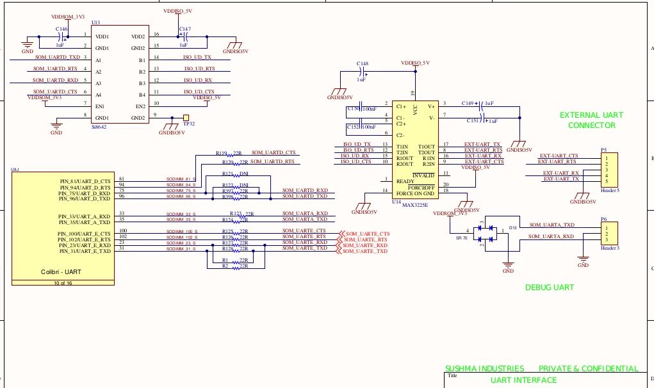
Task: Click the DEBUG UART annotation
Action: (550, 287)
